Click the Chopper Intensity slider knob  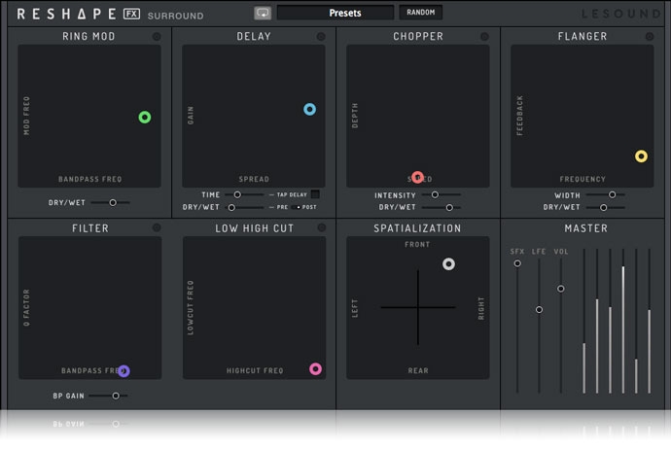click(435, 194)
